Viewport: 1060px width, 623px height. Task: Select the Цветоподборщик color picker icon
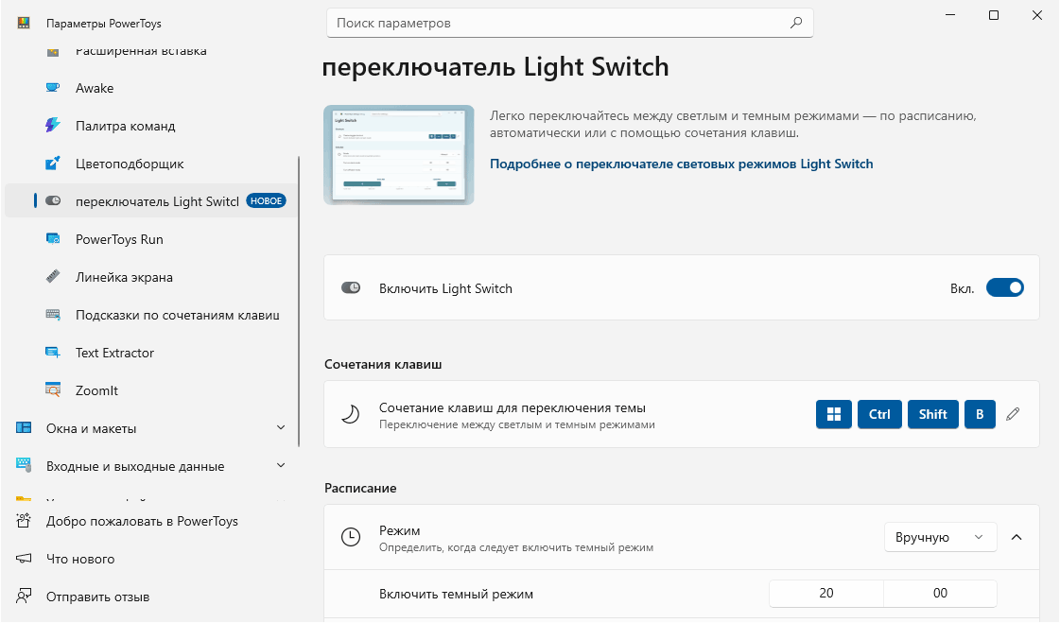tap(54, 164)
